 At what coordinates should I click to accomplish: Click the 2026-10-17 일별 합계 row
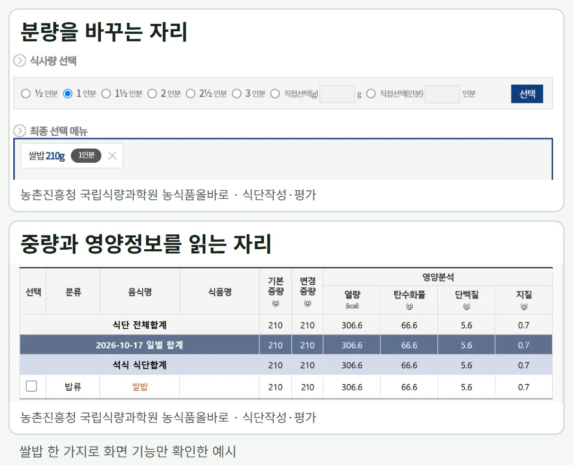coord(286,345)
